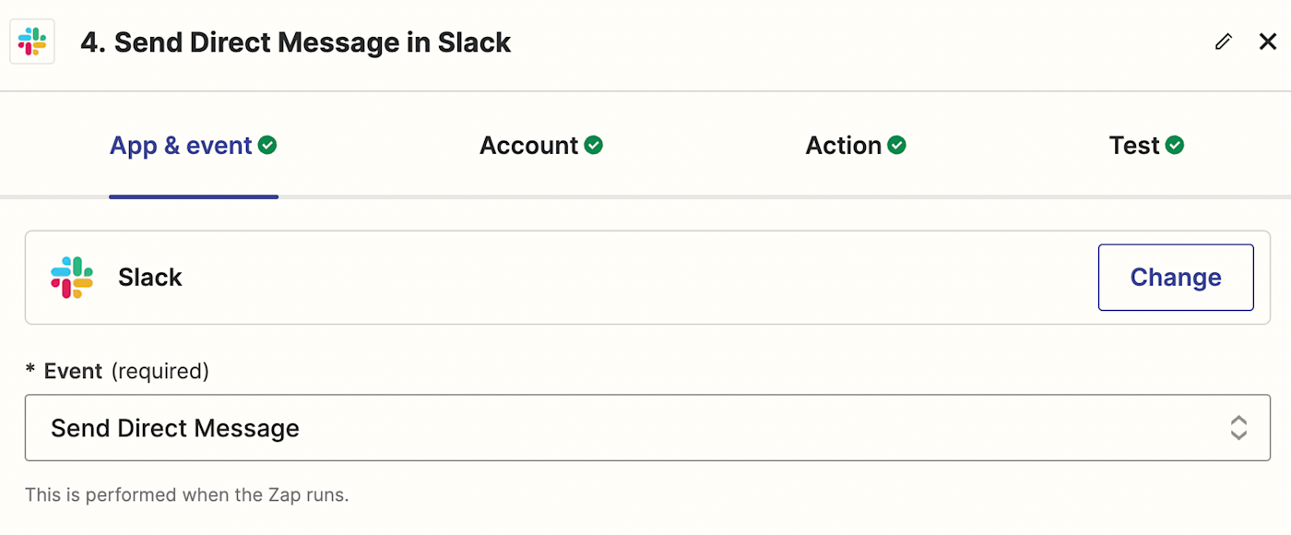Open the Account tab
1291x535 pixels.
(x=528, y=146)
